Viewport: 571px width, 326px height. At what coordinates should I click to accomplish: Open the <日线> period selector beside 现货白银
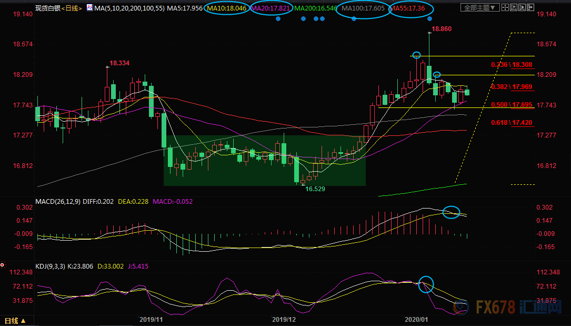click(71, 8)
